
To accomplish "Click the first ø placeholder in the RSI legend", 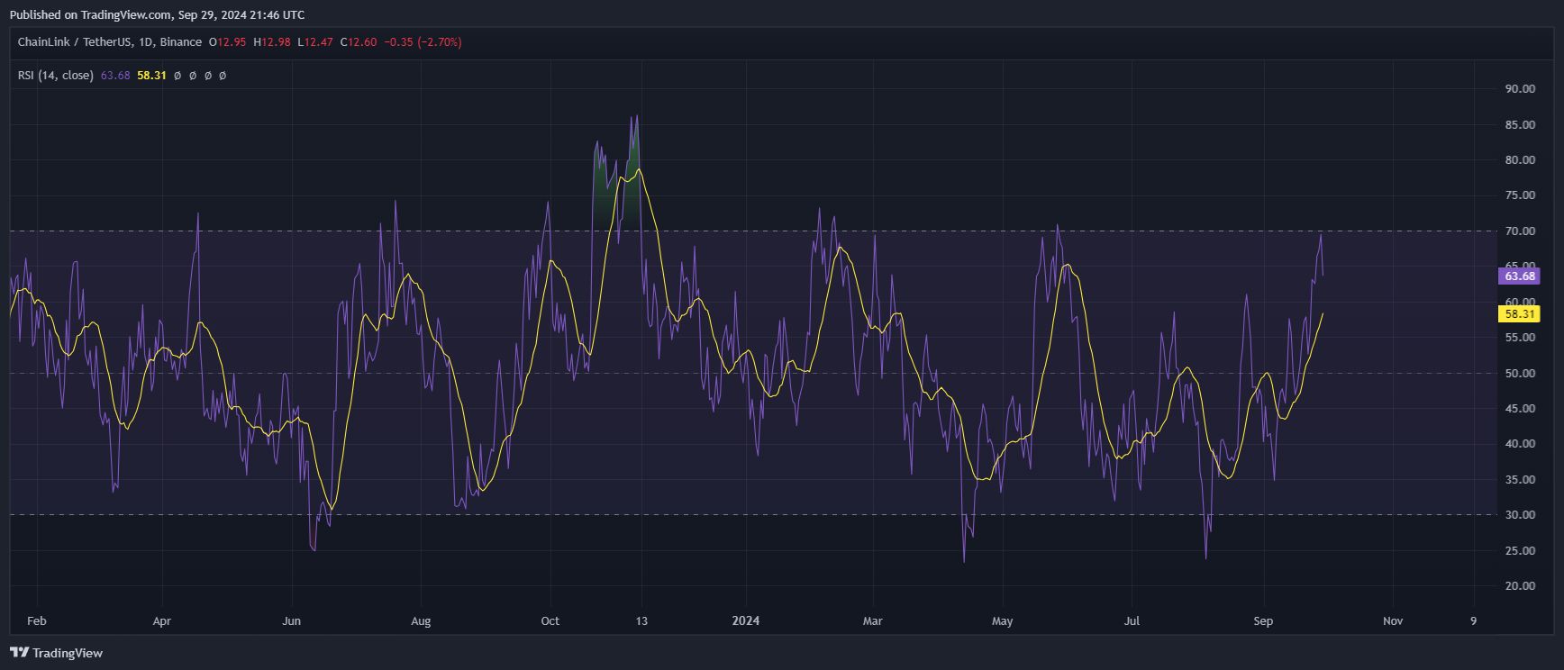I will [x=177, y=76].
